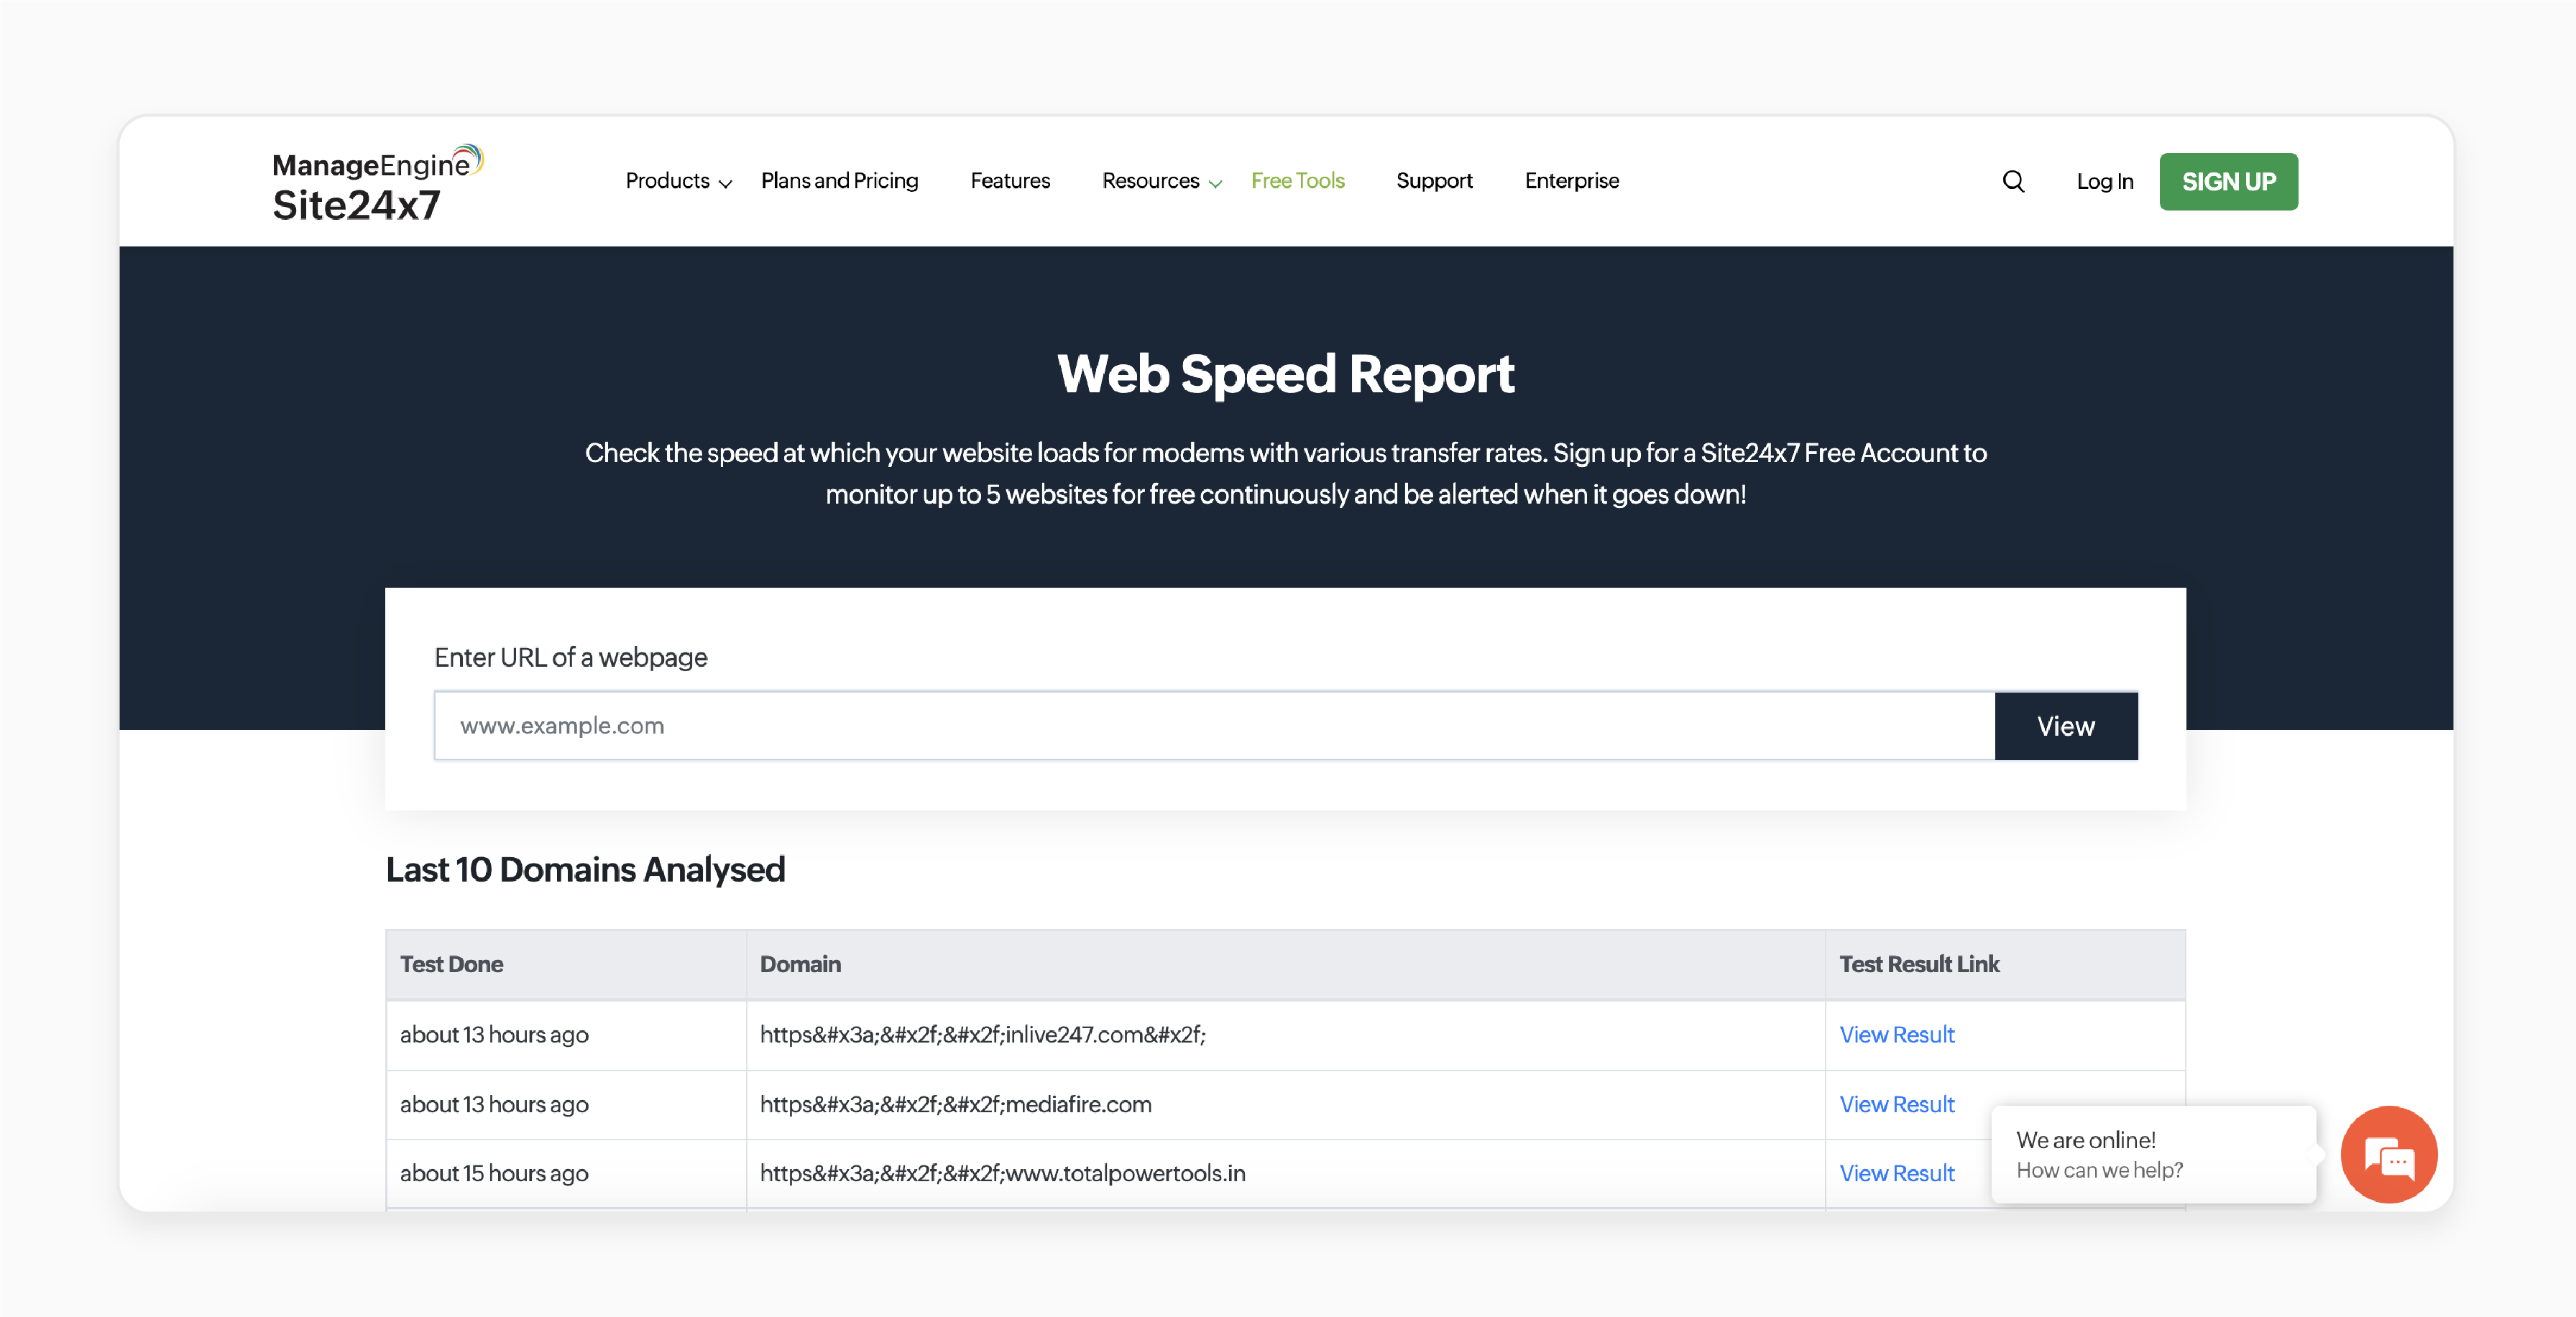Click the Test Result Link column header

pyautogui.click(x=2005, y=964)
